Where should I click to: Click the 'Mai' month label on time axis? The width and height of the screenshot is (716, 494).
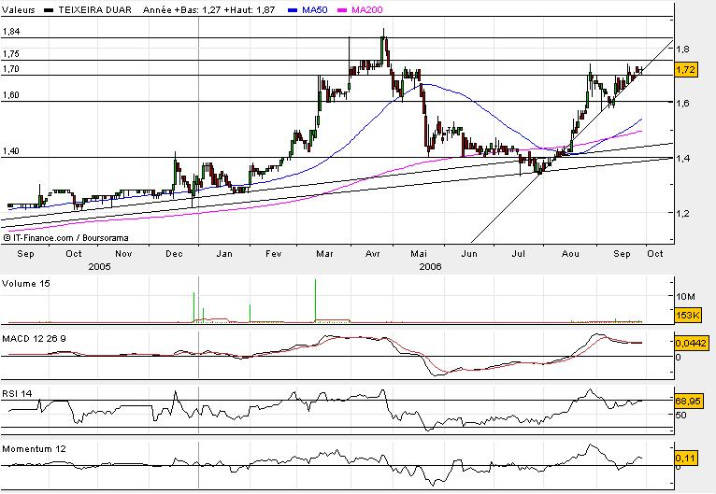tap(419, 254)
